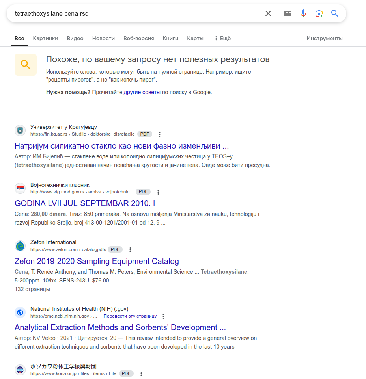Open the three-dot menu for the Zefon result
Image resolution: width=366 pixels, height=379 pixels.
(130, 250)
